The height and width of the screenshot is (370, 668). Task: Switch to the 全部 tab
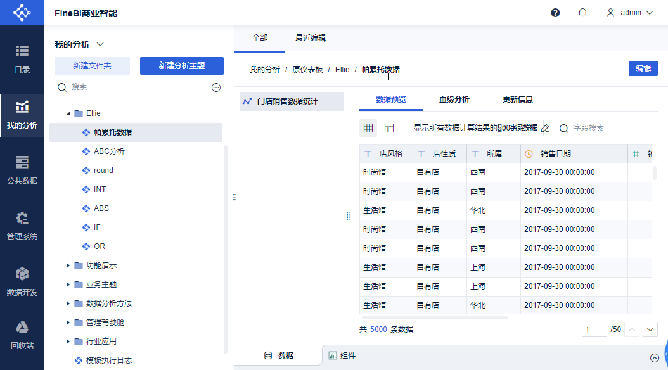[260, 38]
